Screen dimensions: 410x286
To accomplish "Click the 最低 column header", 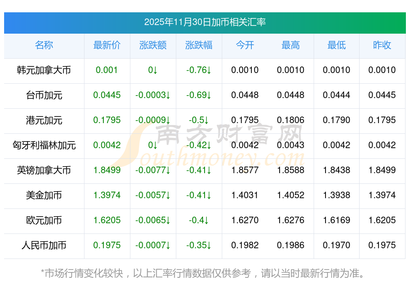I will tap(337, 45).
